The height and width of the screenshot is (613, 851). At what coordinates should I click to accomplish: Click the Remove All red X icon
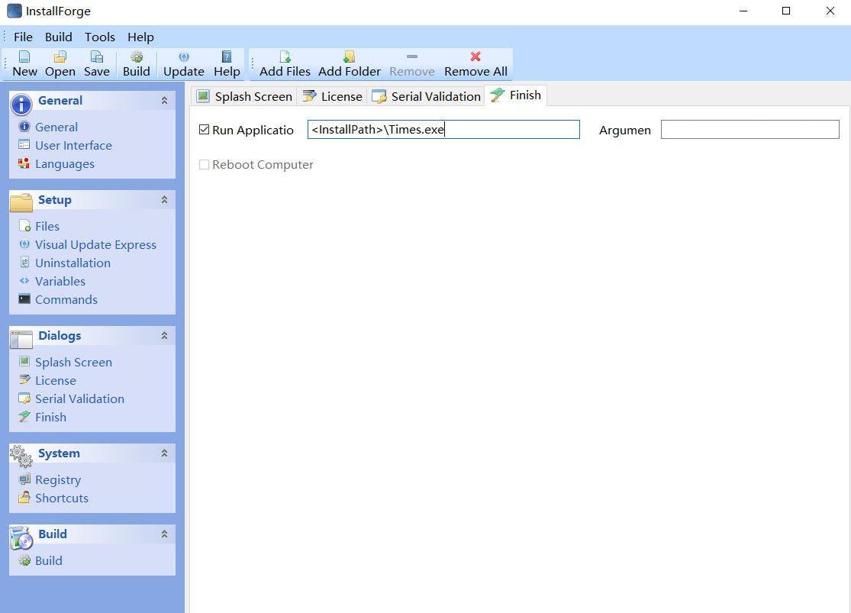[475, 56]
